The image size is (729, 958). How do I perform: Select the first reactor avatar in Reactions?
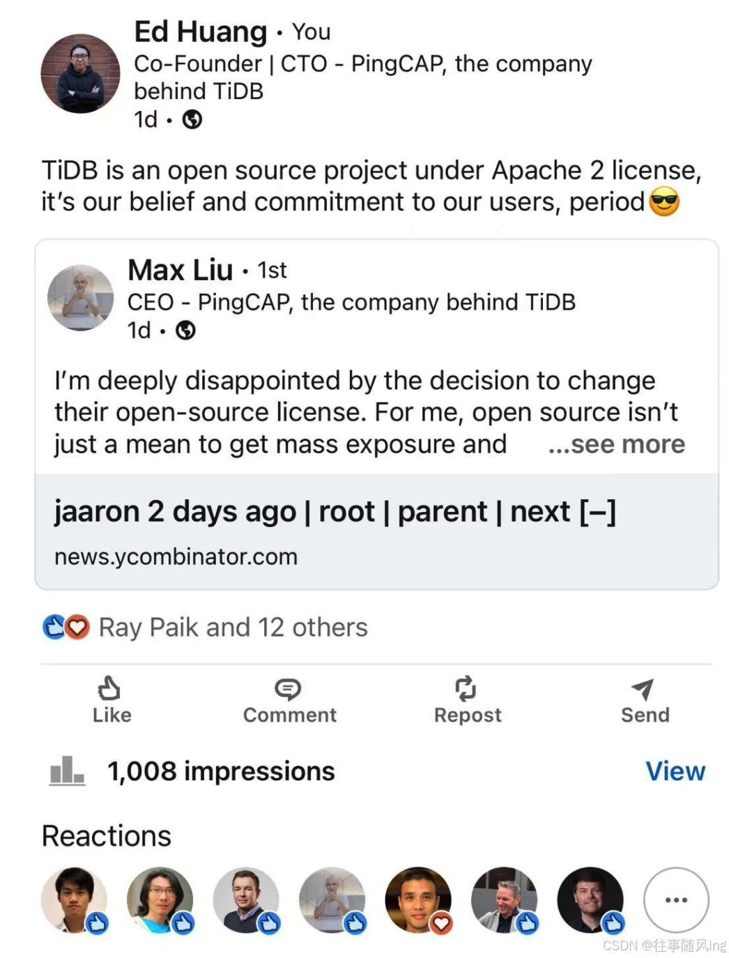point(75,899)
